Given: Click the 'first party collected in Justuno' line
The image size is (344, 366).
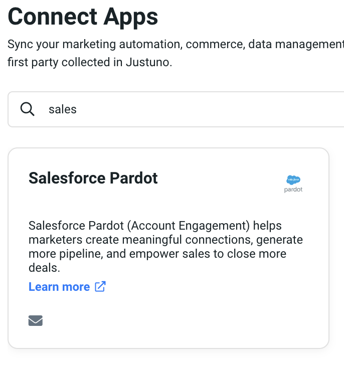Looking at the screenshot, I should [x=90, y=64].
